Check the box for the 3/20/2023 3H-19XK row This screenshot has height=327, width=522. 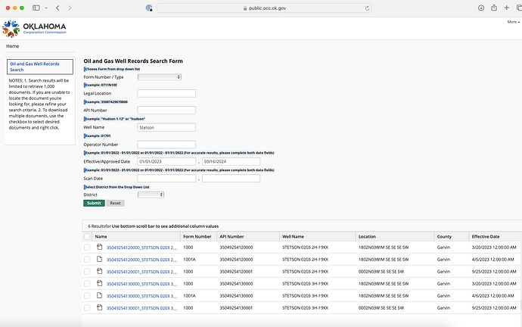87,284
